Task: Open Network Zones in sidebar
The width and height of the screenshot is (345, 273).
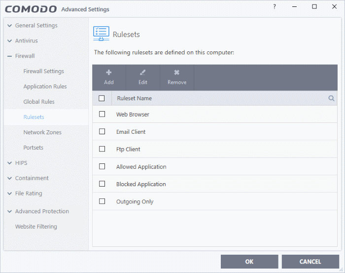Action: [42, 132]
